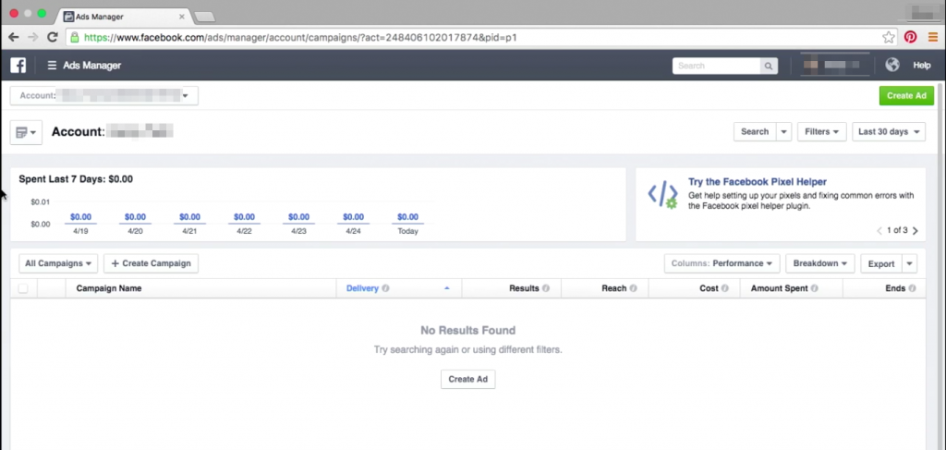Go to previous tip with left chevron
The height and width of the screenshot is (450, 946).
[879, 230]
